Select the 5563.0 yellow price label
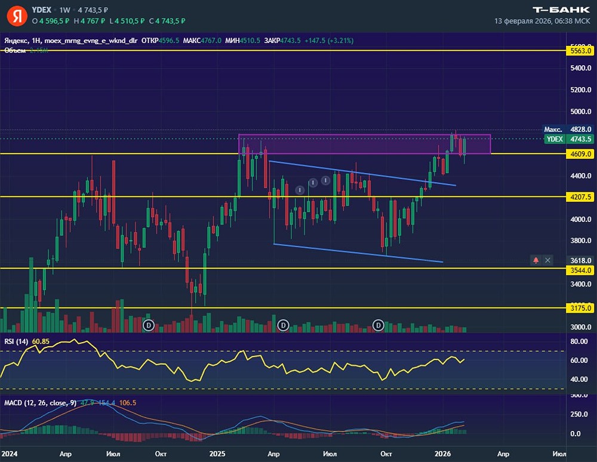Viewport: 597px width, 462px height. [x=580, y=51]
